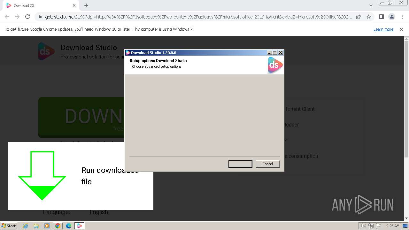This screenshot has height=230, width=409.
Task: Click the network icon in the system tray
Action: [371, 226]
